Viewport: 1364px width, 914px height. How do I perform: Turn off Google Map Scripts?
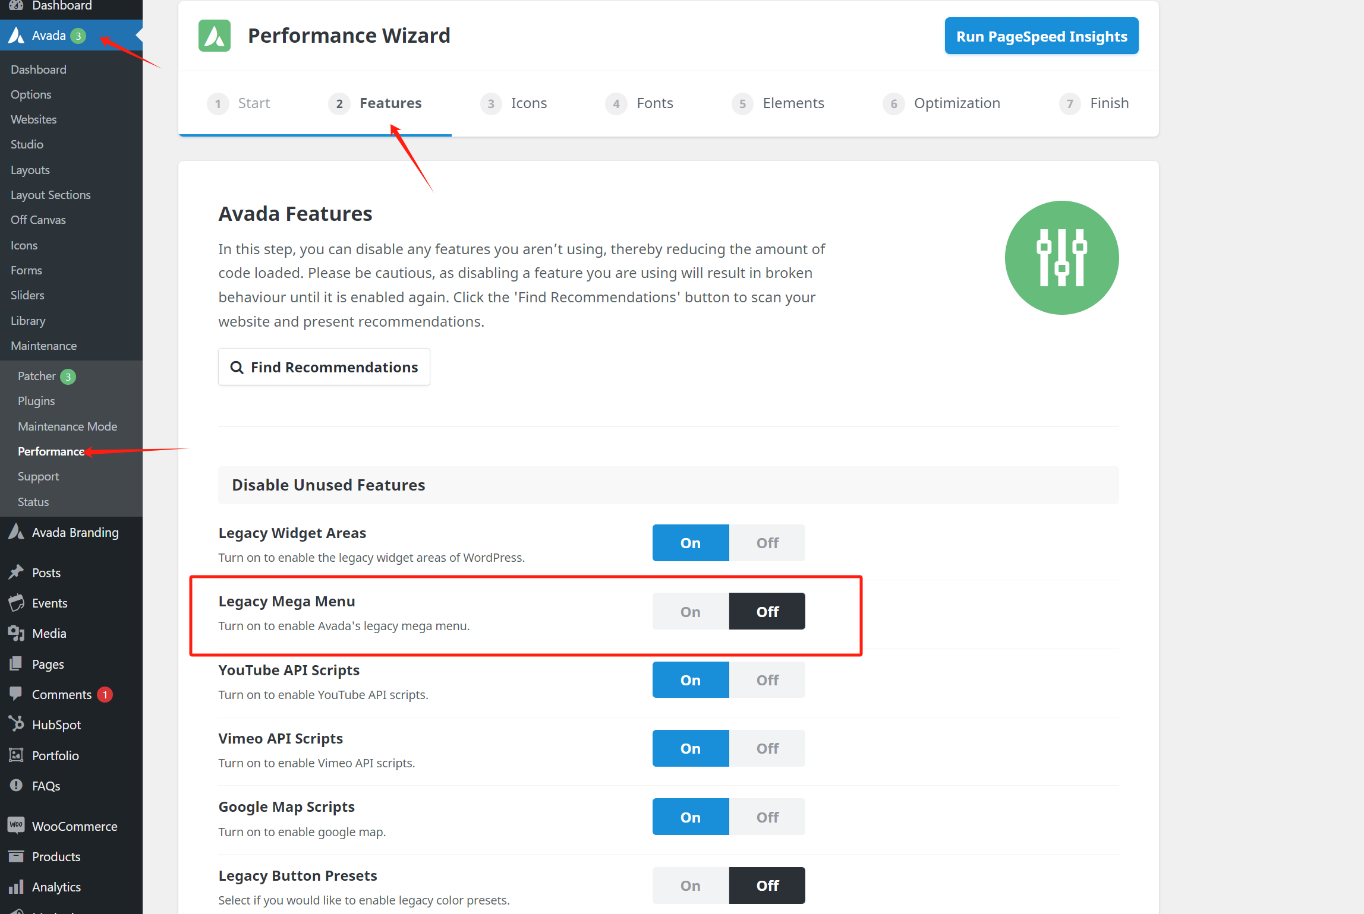click(767, 817)
